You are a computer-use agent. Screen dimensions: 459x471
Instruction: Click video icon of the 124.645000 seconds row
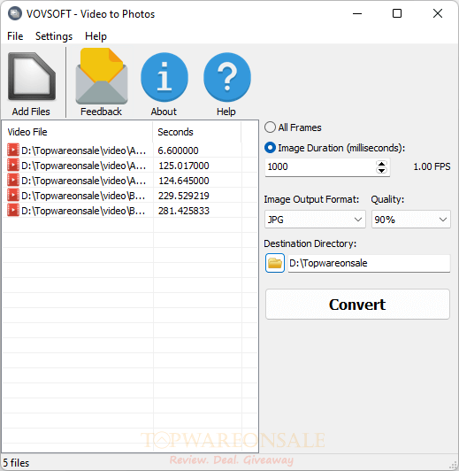(13, 180)
